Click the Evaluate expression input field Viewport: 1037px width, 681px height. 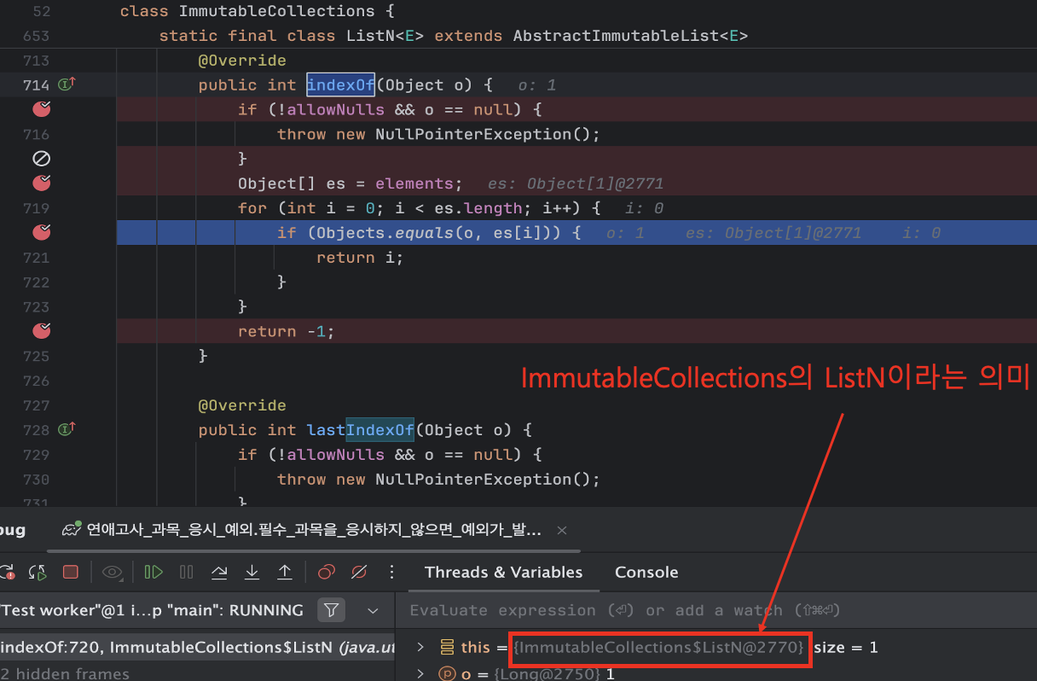(715, 610)
